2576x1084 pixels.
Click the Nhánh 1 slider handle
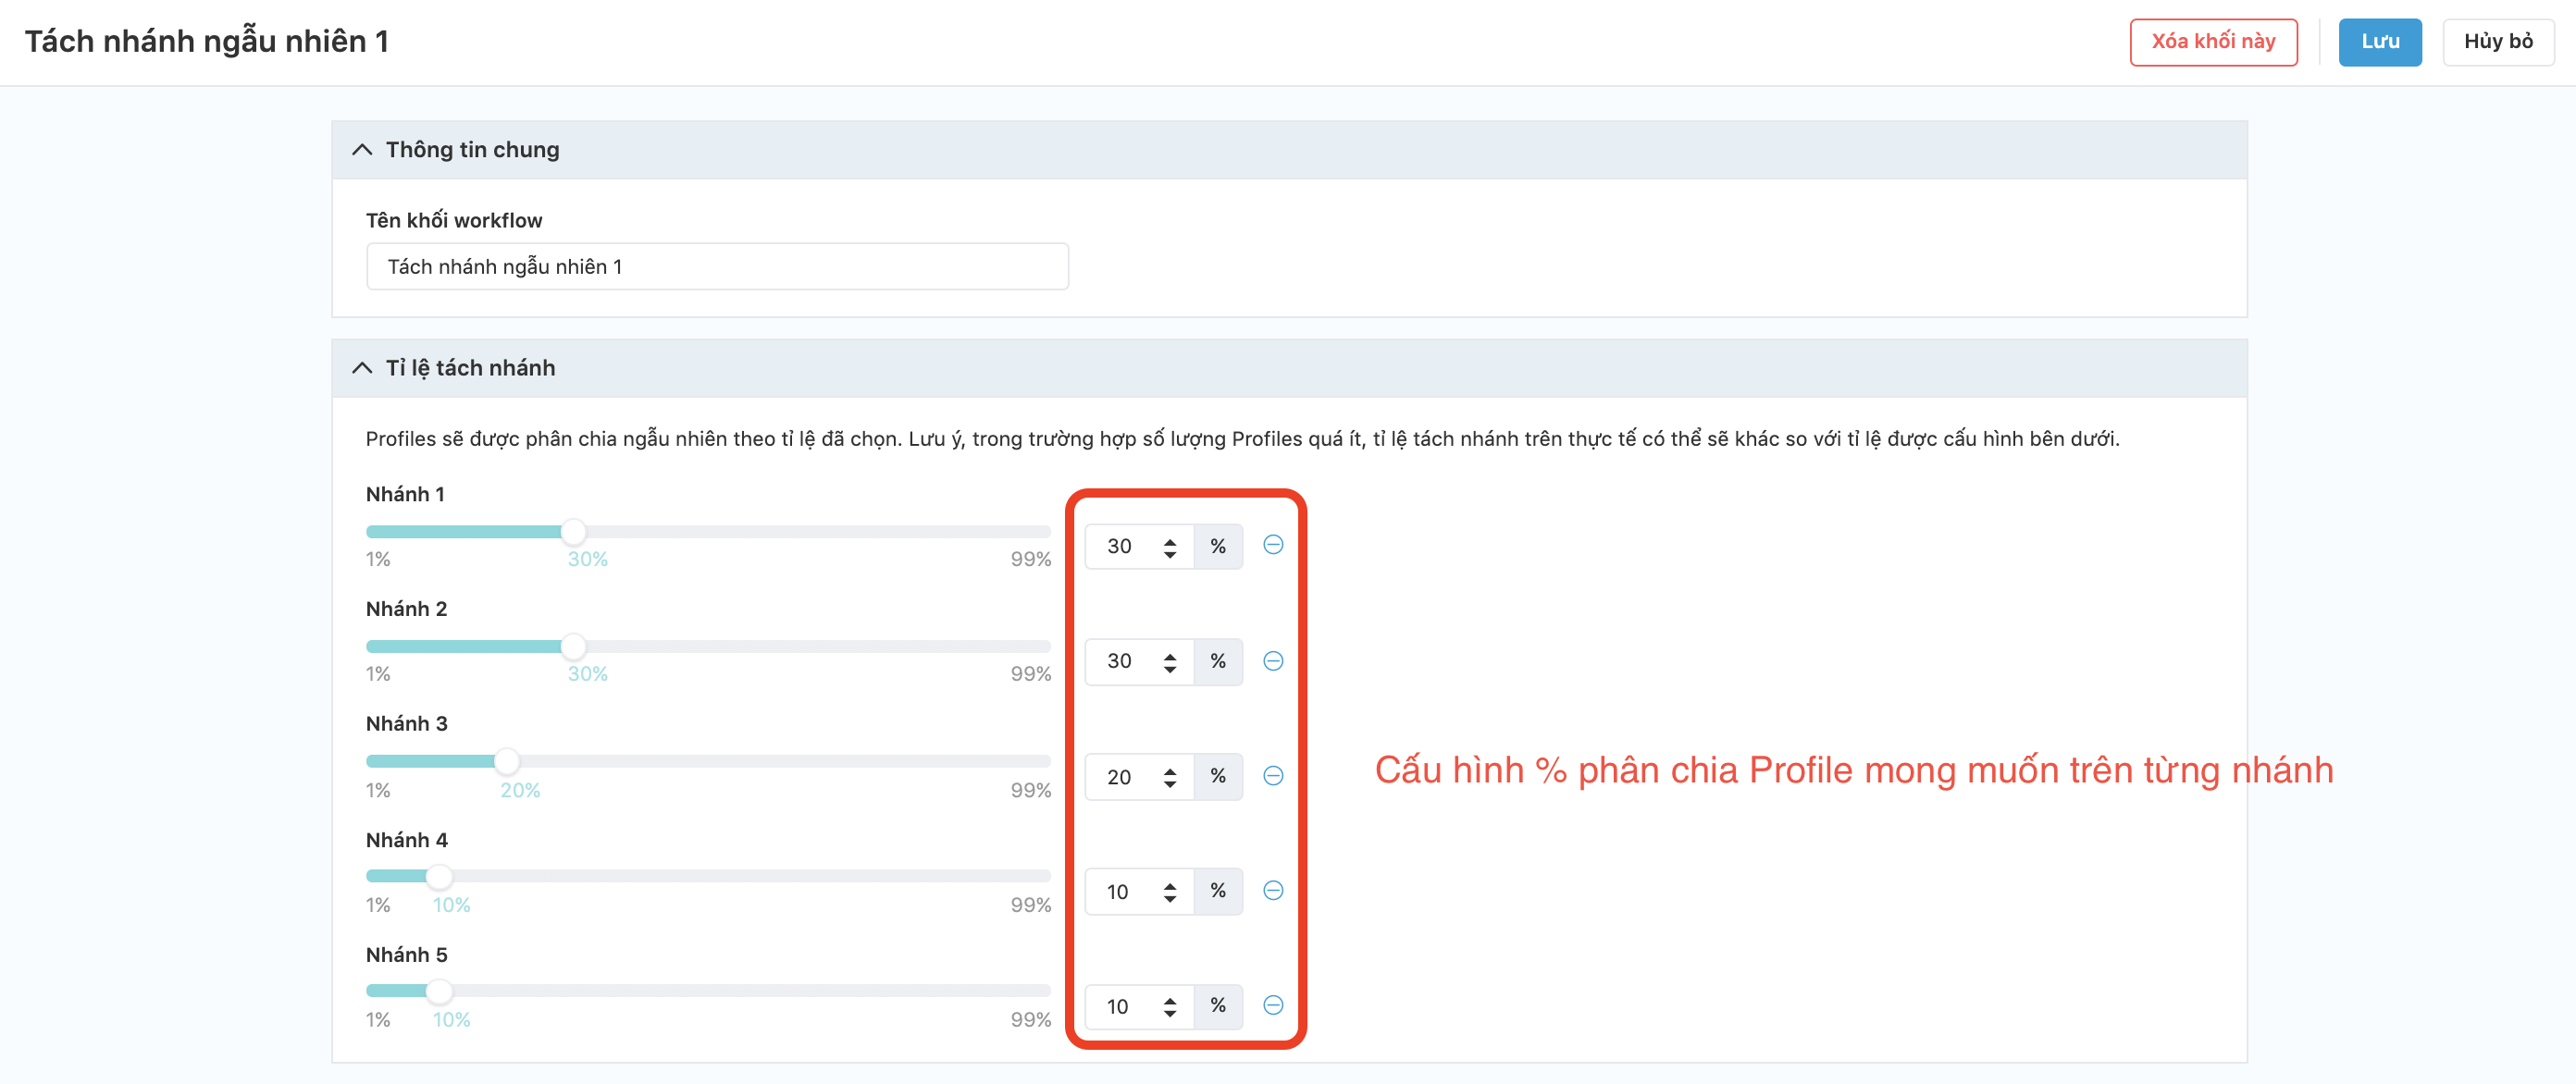pos(573,532)
